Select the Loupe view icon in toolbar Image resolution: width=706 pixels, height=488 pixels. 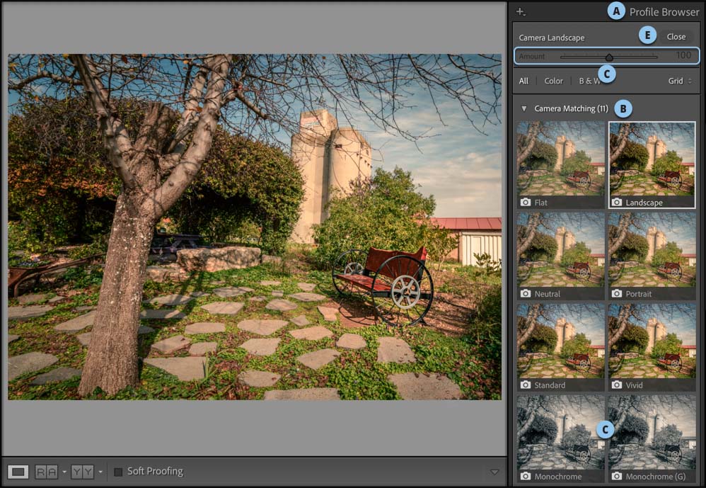click(18, 472)
